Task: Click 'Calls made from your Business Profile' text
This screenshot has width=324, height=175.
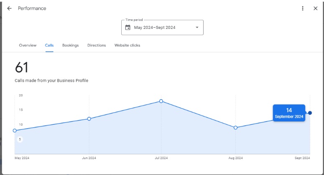Action: [51, 80]
